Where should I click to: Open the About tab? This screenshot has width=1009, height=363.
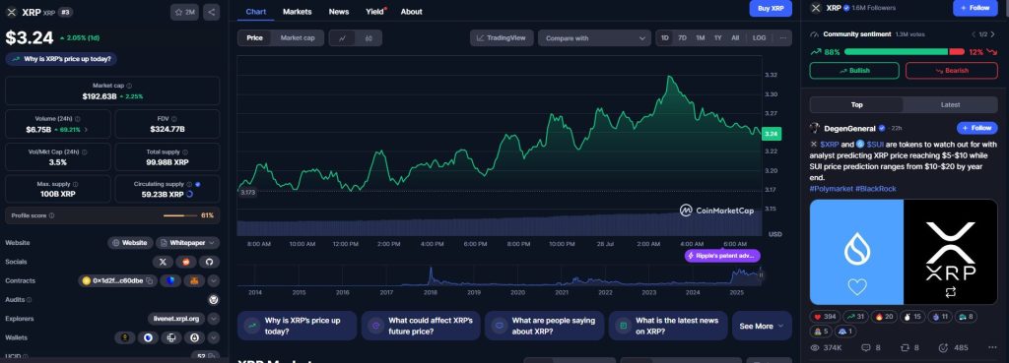(x=411, y=12)
